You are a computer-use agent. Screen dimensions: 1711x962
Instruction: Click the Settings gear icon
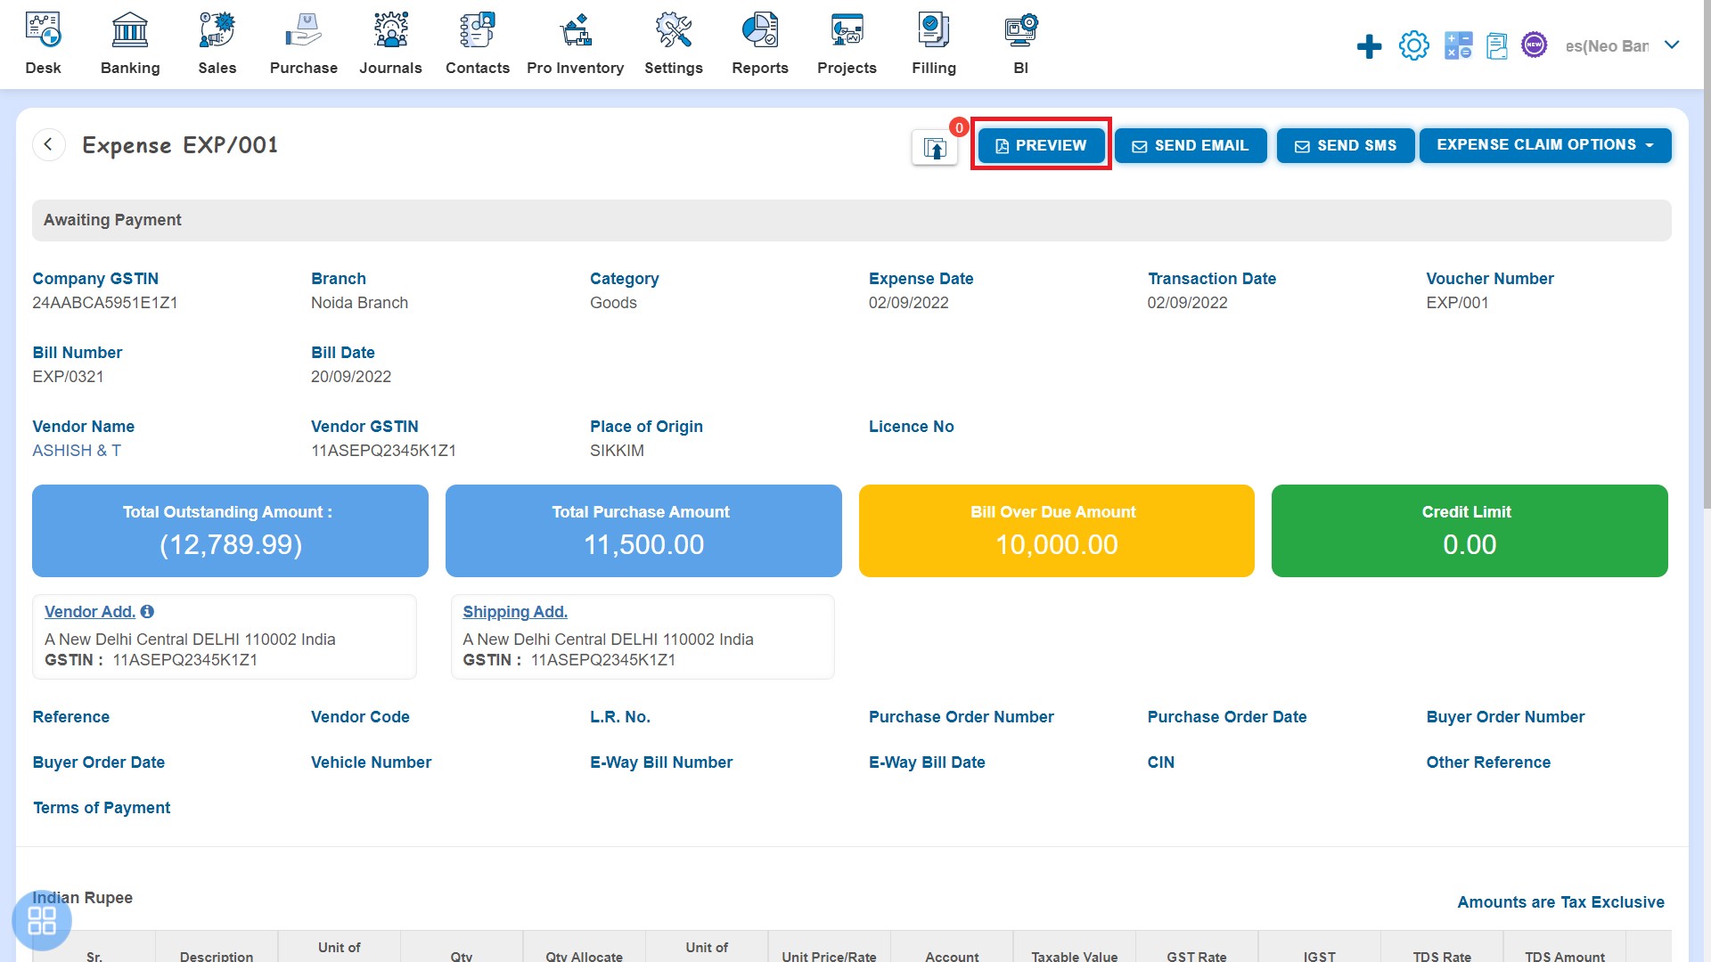click(x=1412, y=45)
